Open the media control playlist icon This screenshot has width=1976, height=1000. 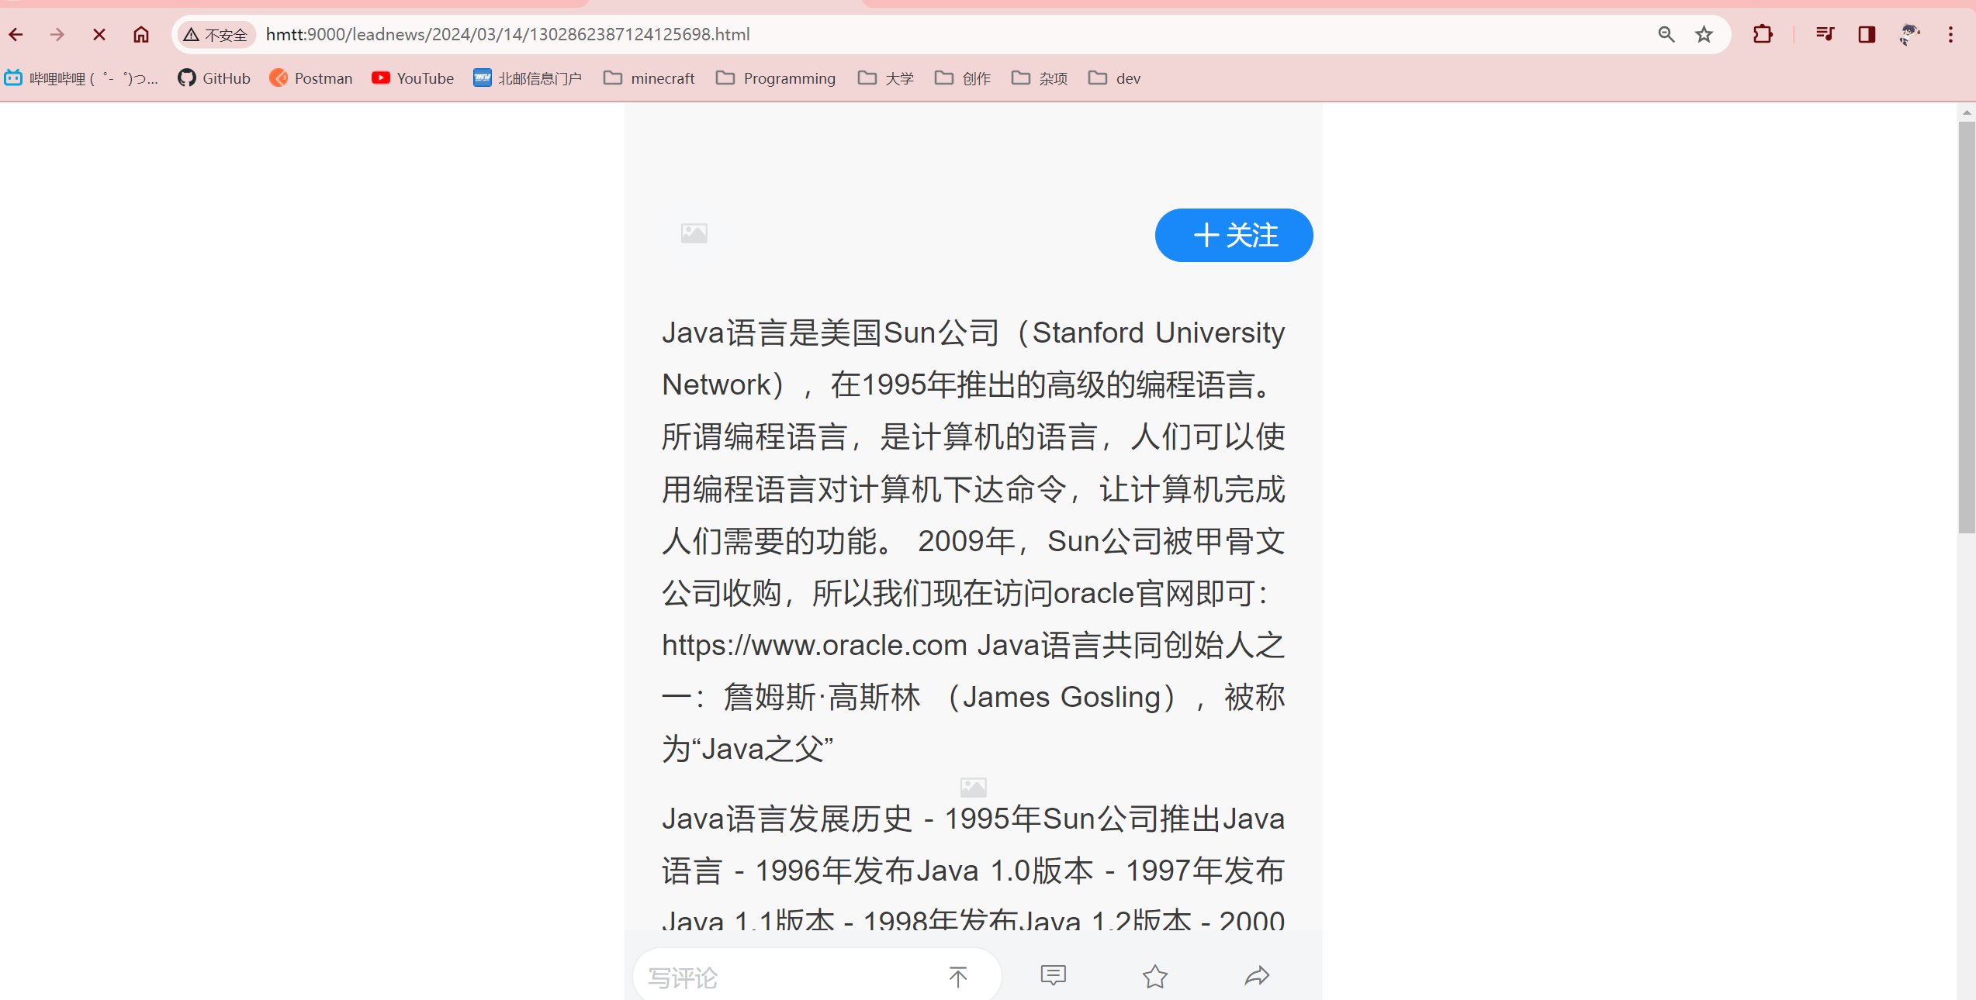pos(1825,34)
